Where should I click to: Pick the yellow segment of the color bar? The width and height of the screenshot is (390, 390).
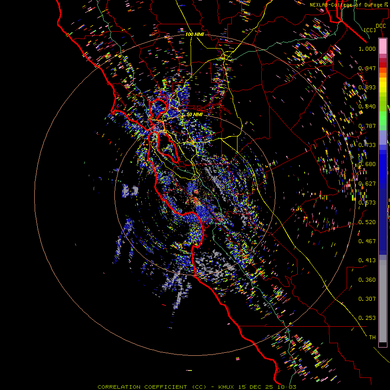[x=383, y=85]
